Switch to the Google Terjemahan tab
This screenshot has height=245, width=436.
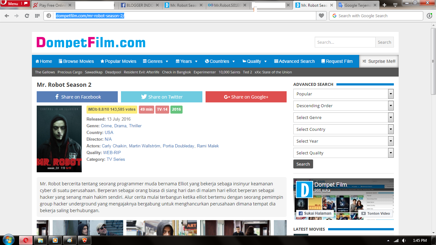(358, 5)
